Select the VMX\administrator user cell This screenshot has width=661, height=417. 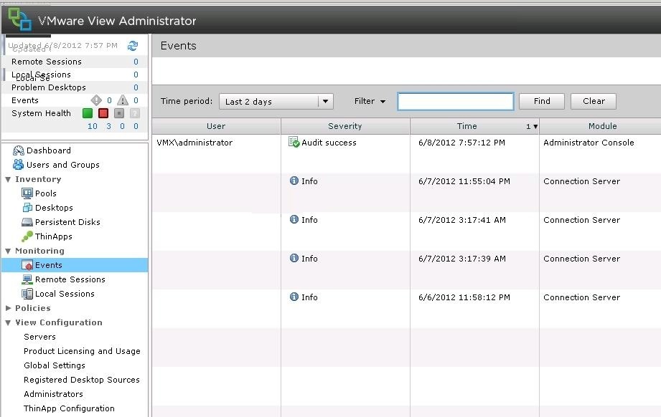click(194, 143)
